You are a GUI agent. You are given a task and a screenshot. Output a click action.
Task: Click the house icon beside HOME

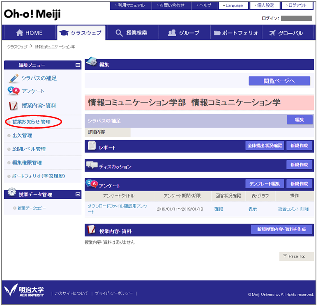pos(19,32)
